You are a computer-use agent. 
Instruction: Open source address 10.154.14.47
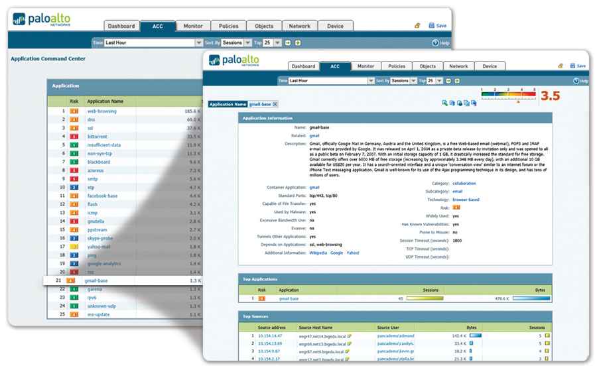tap(270, 336)
